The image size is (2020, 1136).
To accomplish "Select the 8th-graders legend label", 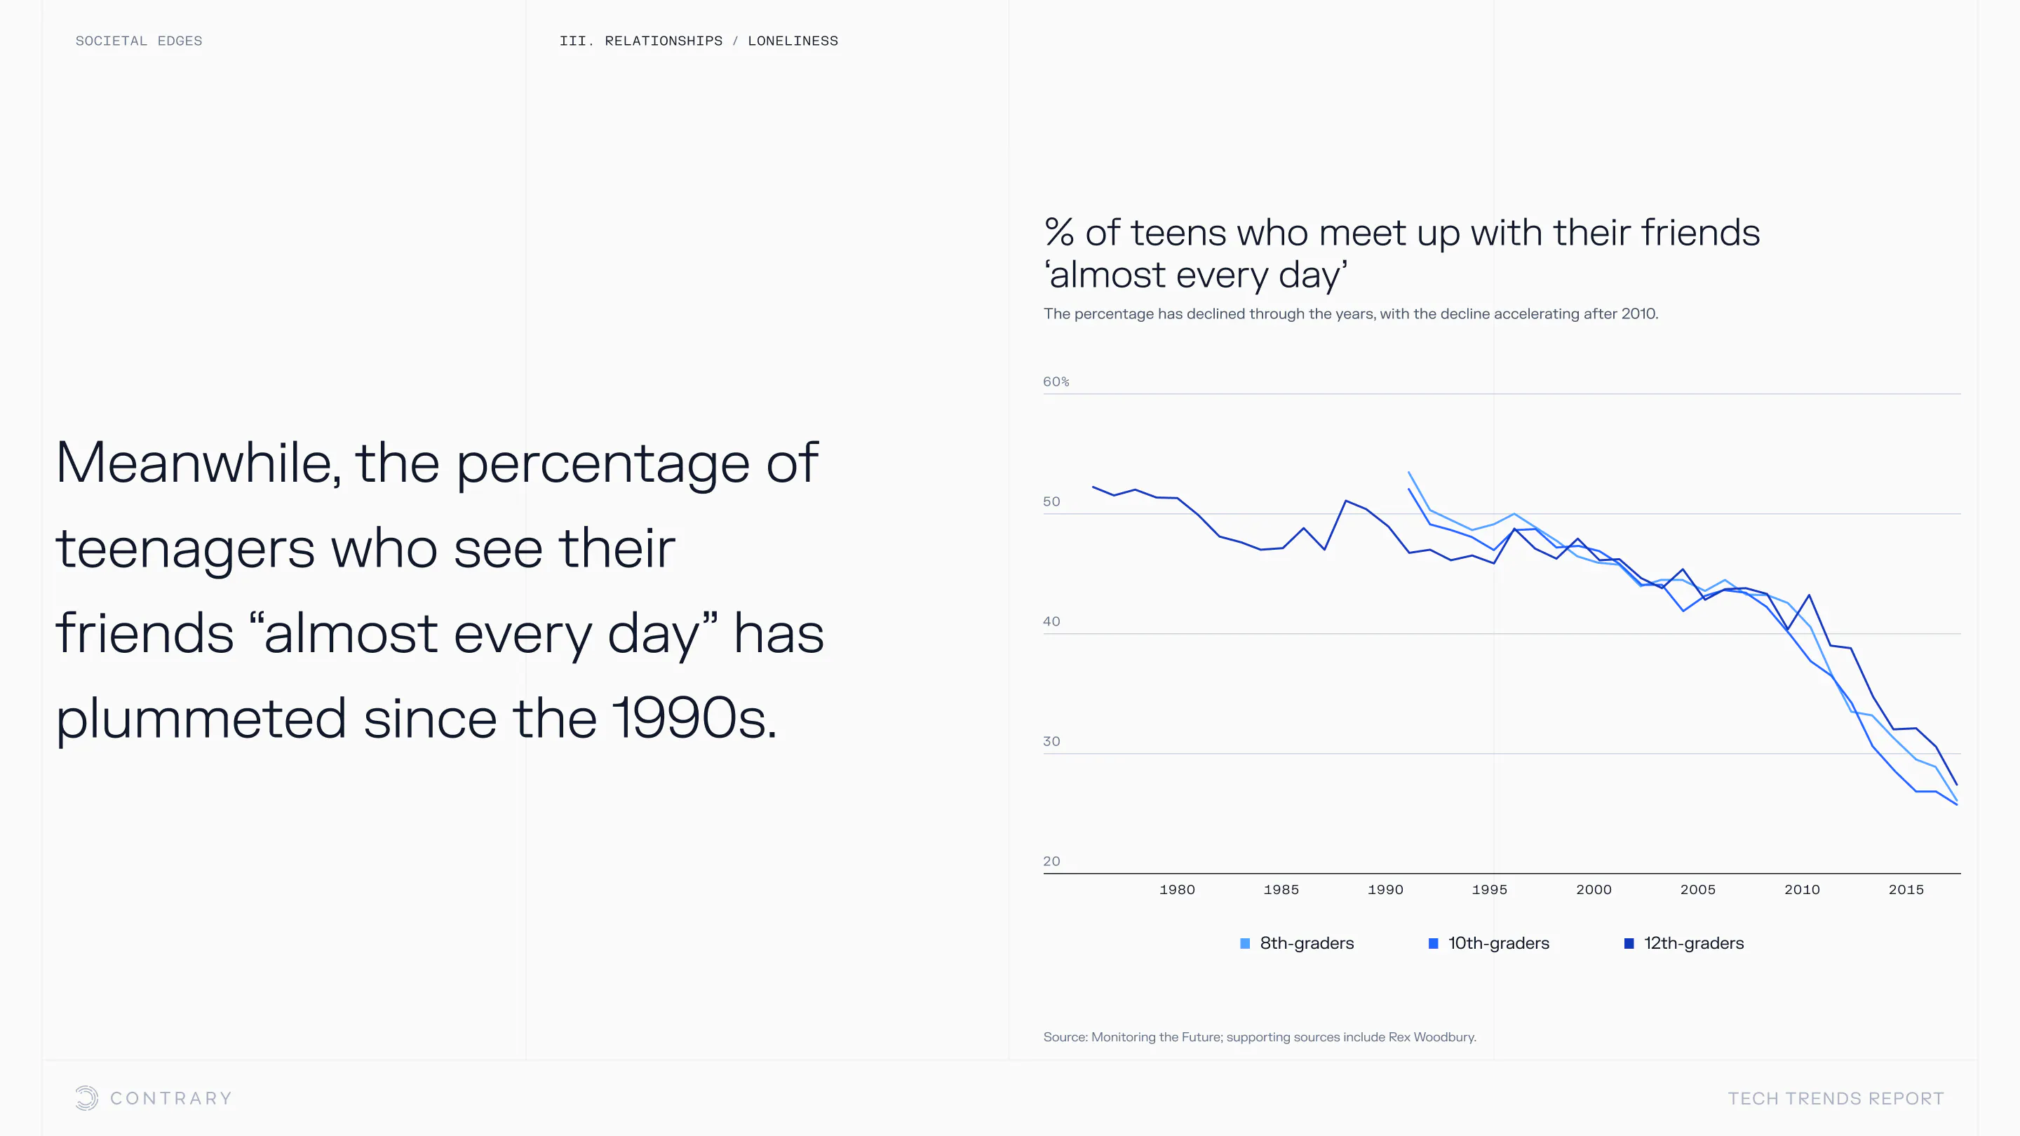I will pyautogui.click(x=1307, y=943).
